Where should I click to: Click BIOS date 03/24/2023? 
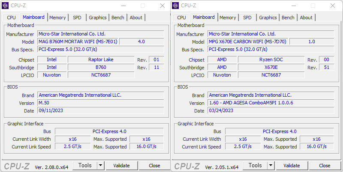[271, 110]
